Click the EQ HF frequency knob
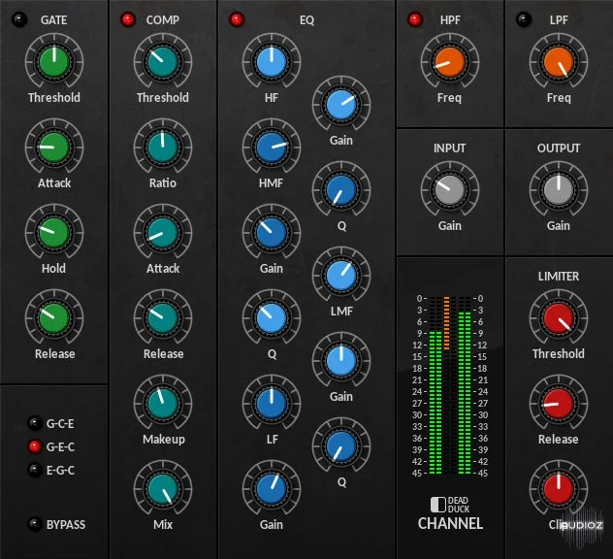Screen dimensions: 613x559 pos(272,62)
